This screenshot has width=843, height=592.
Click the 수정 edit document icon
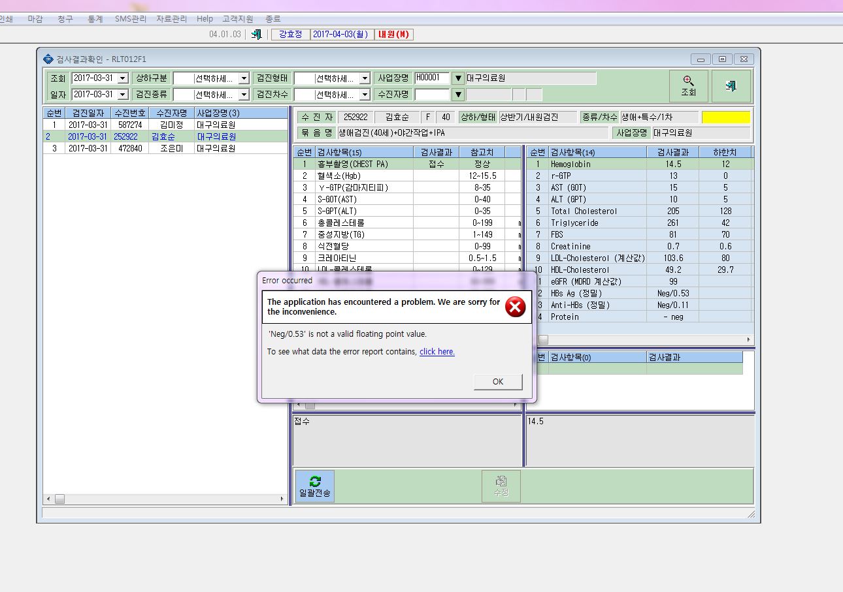pos(501,481)
